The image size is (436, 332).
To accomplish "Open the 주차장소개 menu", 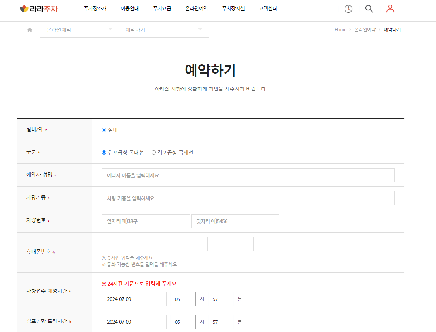I will pos(95,9).
